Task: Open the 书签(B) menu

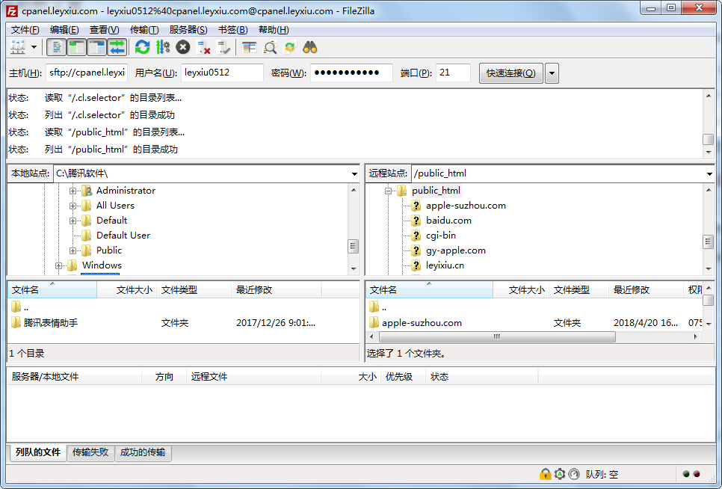Action: pyautogui.click(x=233, y=30)
